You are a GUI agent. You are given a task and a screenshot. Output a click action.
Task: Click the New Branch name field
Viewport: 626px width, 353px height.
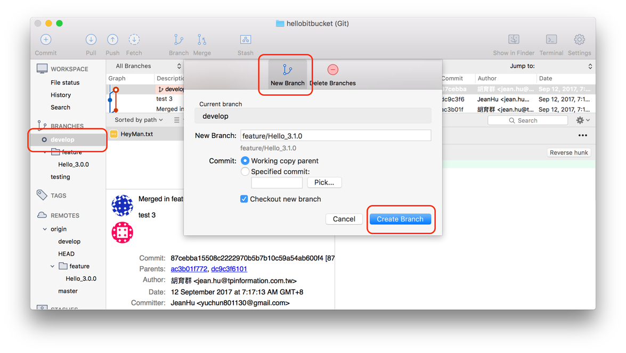(x=335, y=136)
